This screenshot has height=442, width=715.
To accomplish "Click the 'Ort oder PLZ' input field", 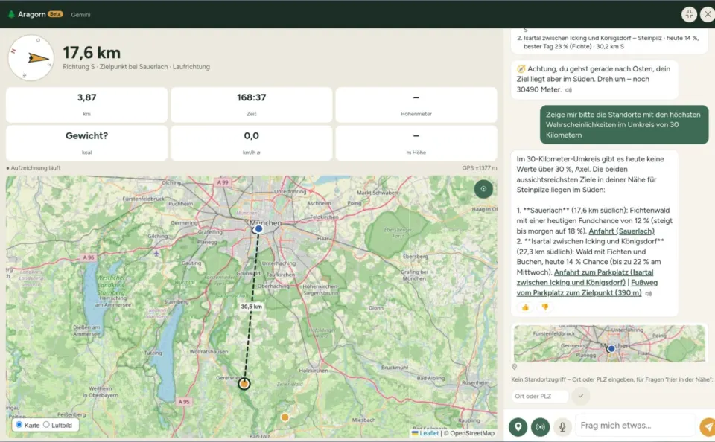I will pos(540,396).
